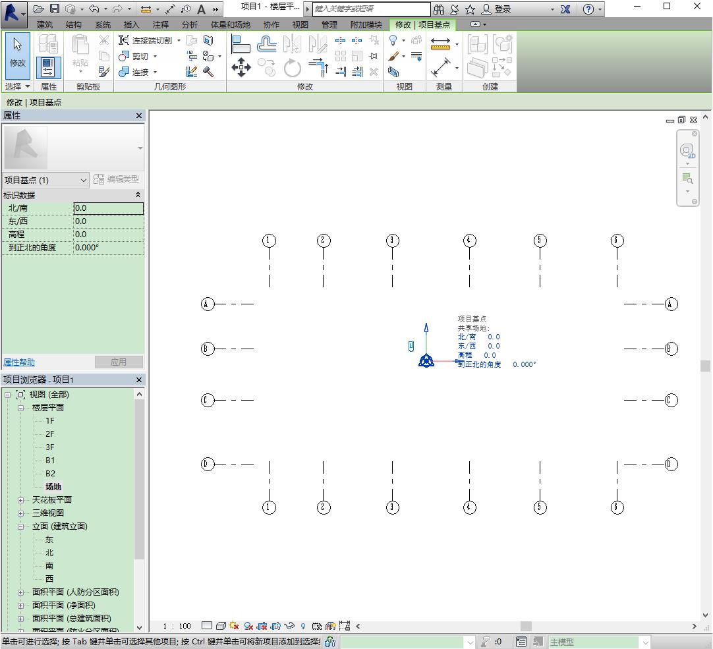Click the Undo arrow icon

tap(94, 9)
